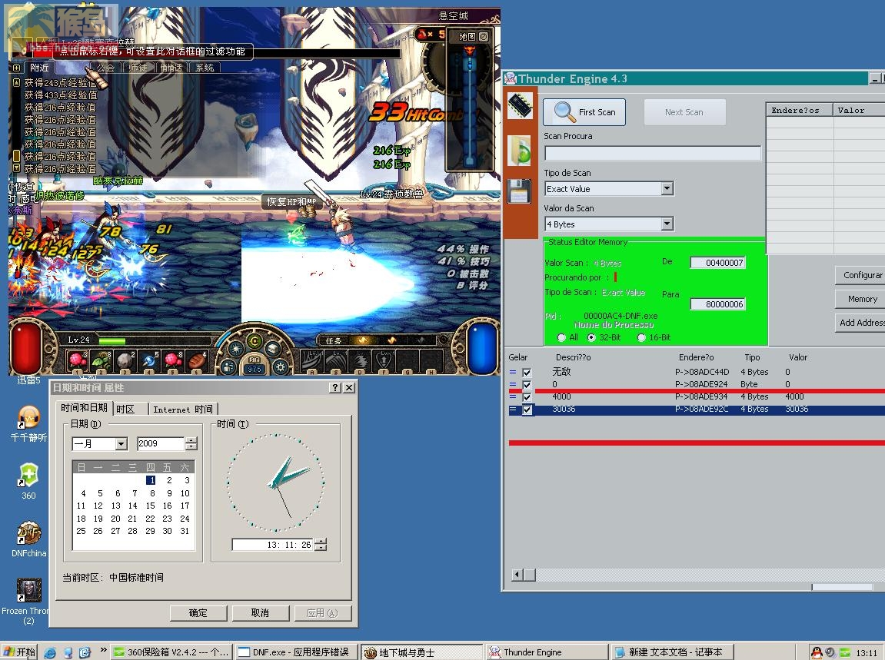Toggle freeze checkbox for the 4000 row
885x660 pixels.
point(527,398)
